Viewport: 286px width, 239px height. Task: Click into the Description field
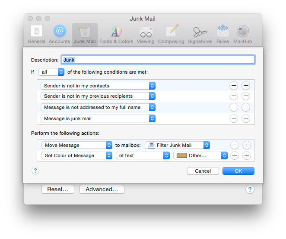158,60
